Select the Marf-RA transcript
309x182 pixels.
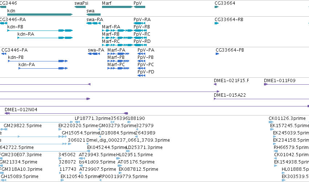(117, 31)
